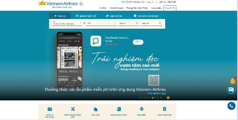Click the five-star rating under Tin tức

111,44
